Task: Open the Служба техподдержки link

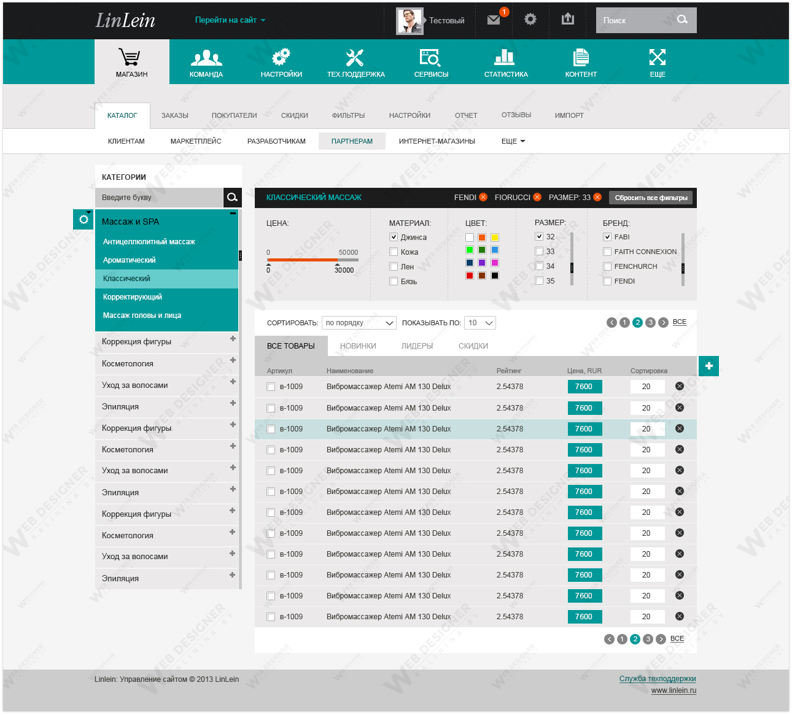Action: (x=658, y=679)
